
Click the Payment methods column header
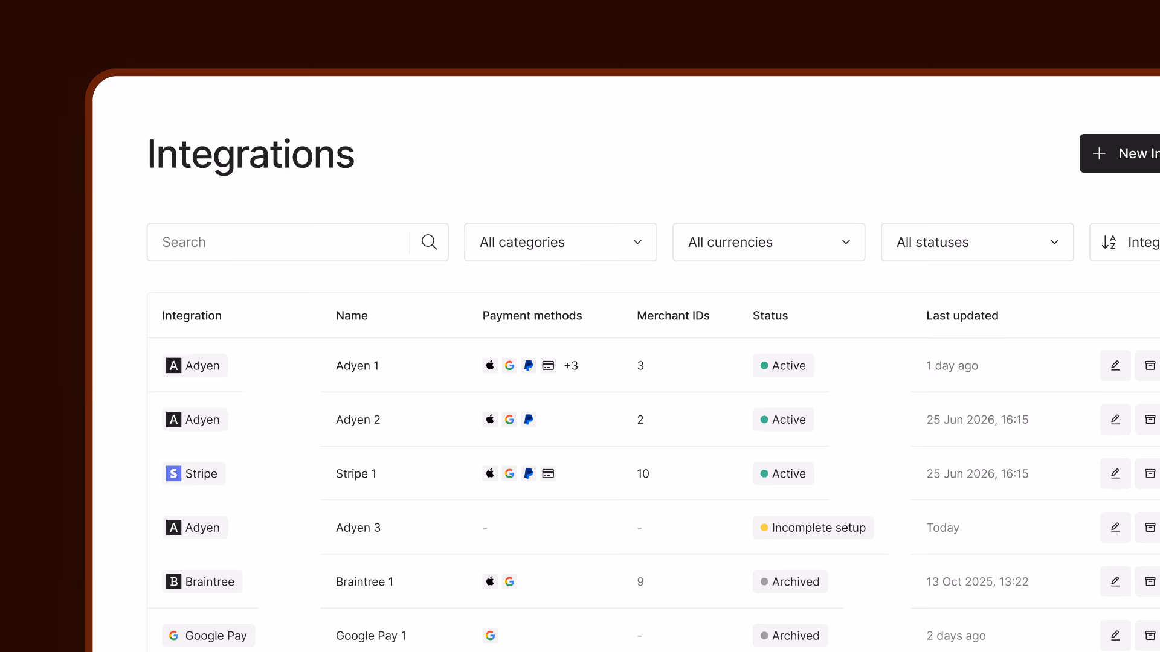point(532,315)
